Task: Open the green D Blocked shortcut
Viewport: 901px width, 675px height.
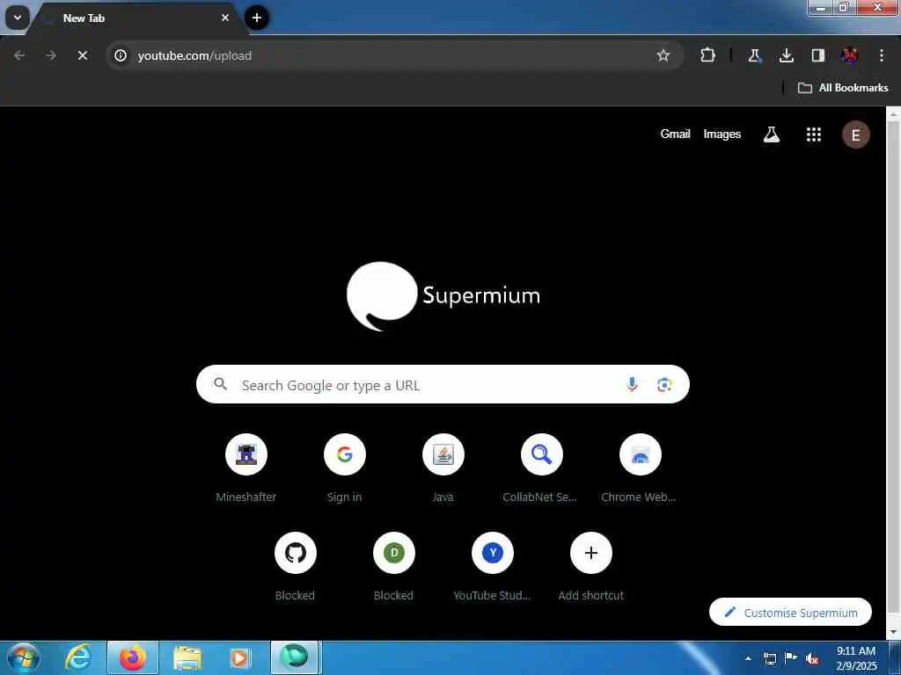Action: coord(393,567)
